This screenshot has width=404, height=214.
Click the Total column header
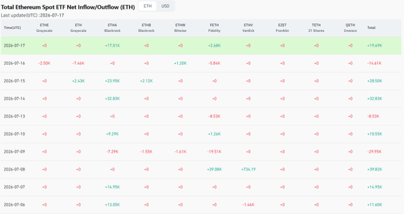click(371, 28)
